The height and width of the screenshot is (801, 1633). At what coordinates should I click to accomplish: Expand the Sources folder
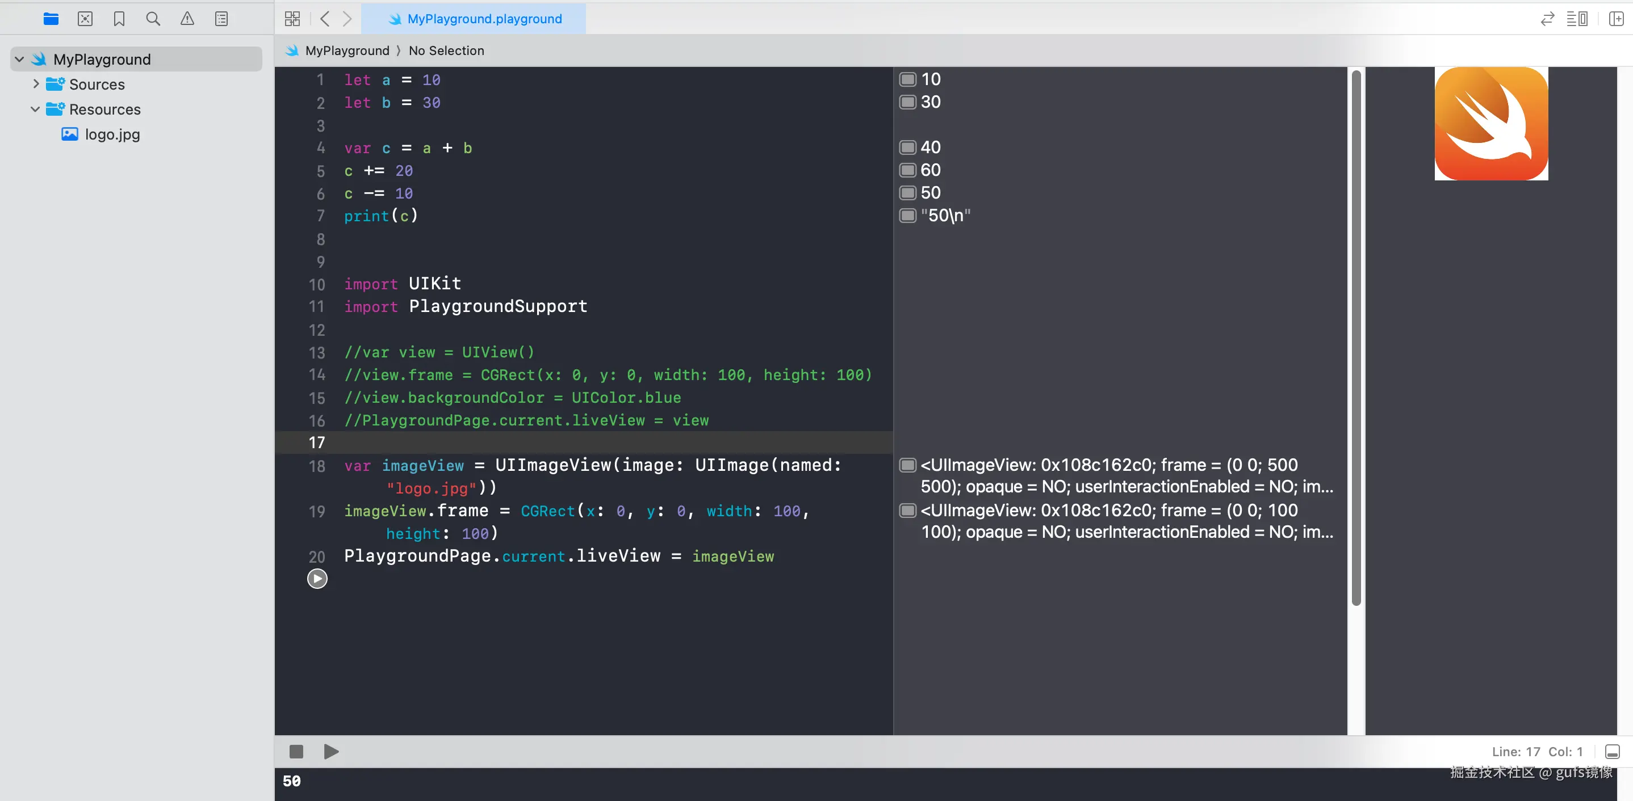(36, 83)
